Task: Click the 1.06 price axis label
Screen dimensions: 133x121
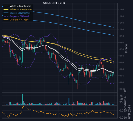Action: coord(122,10)
